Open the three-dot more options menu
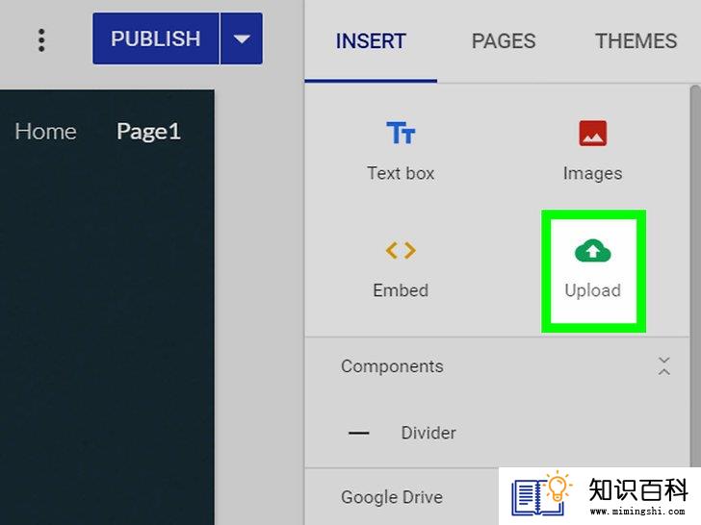The image size is (701, 525). (x=41, y=40)
